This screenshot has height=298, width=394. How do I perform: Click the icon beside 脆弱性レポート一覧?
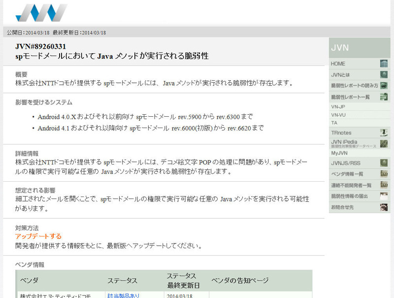pos(384,97)
